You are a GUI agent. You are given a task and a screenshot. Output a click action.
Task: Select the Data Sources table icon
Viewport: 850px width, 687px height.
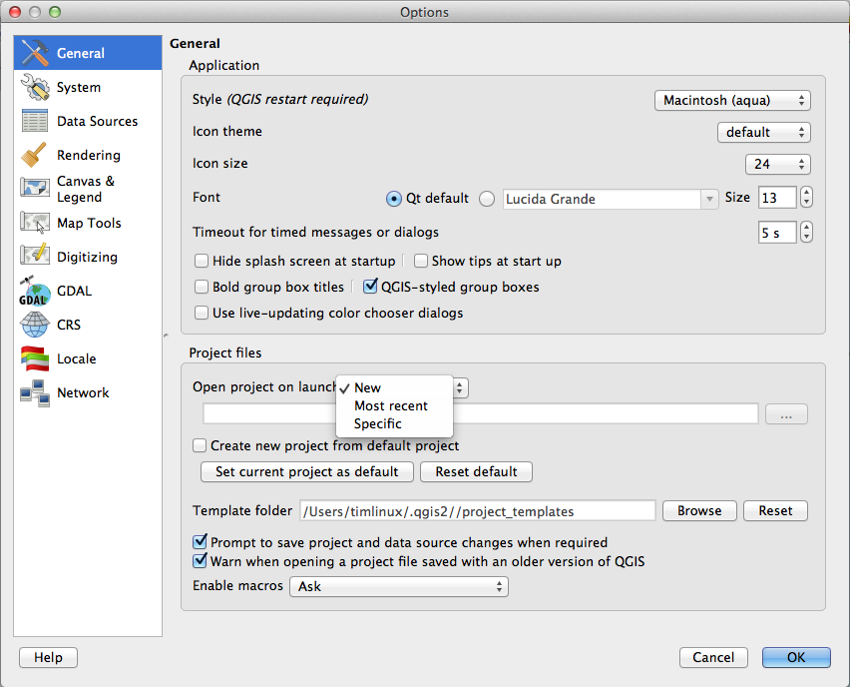click(35, 122)
